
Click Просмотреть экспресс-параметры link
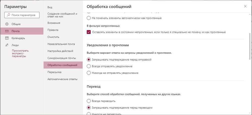(20, 53)
